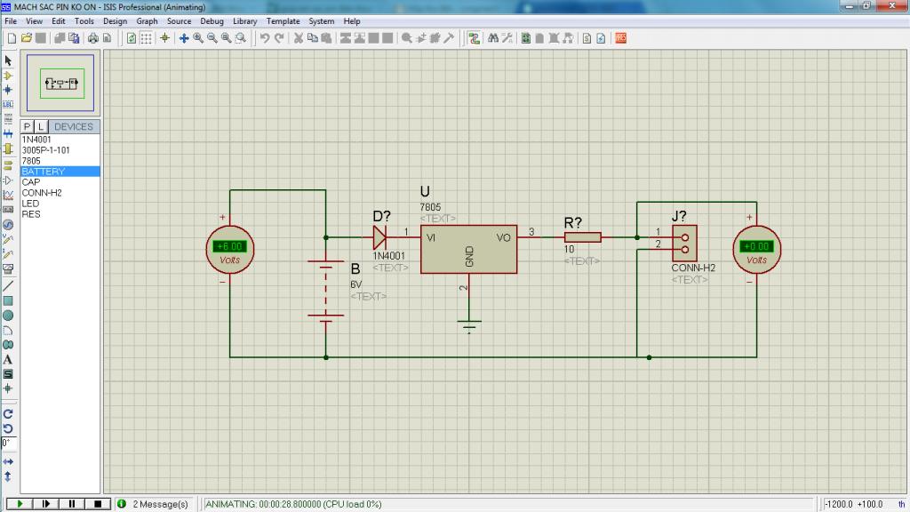
Task: Click the rotation angle input field
Action: click(8, 443)
